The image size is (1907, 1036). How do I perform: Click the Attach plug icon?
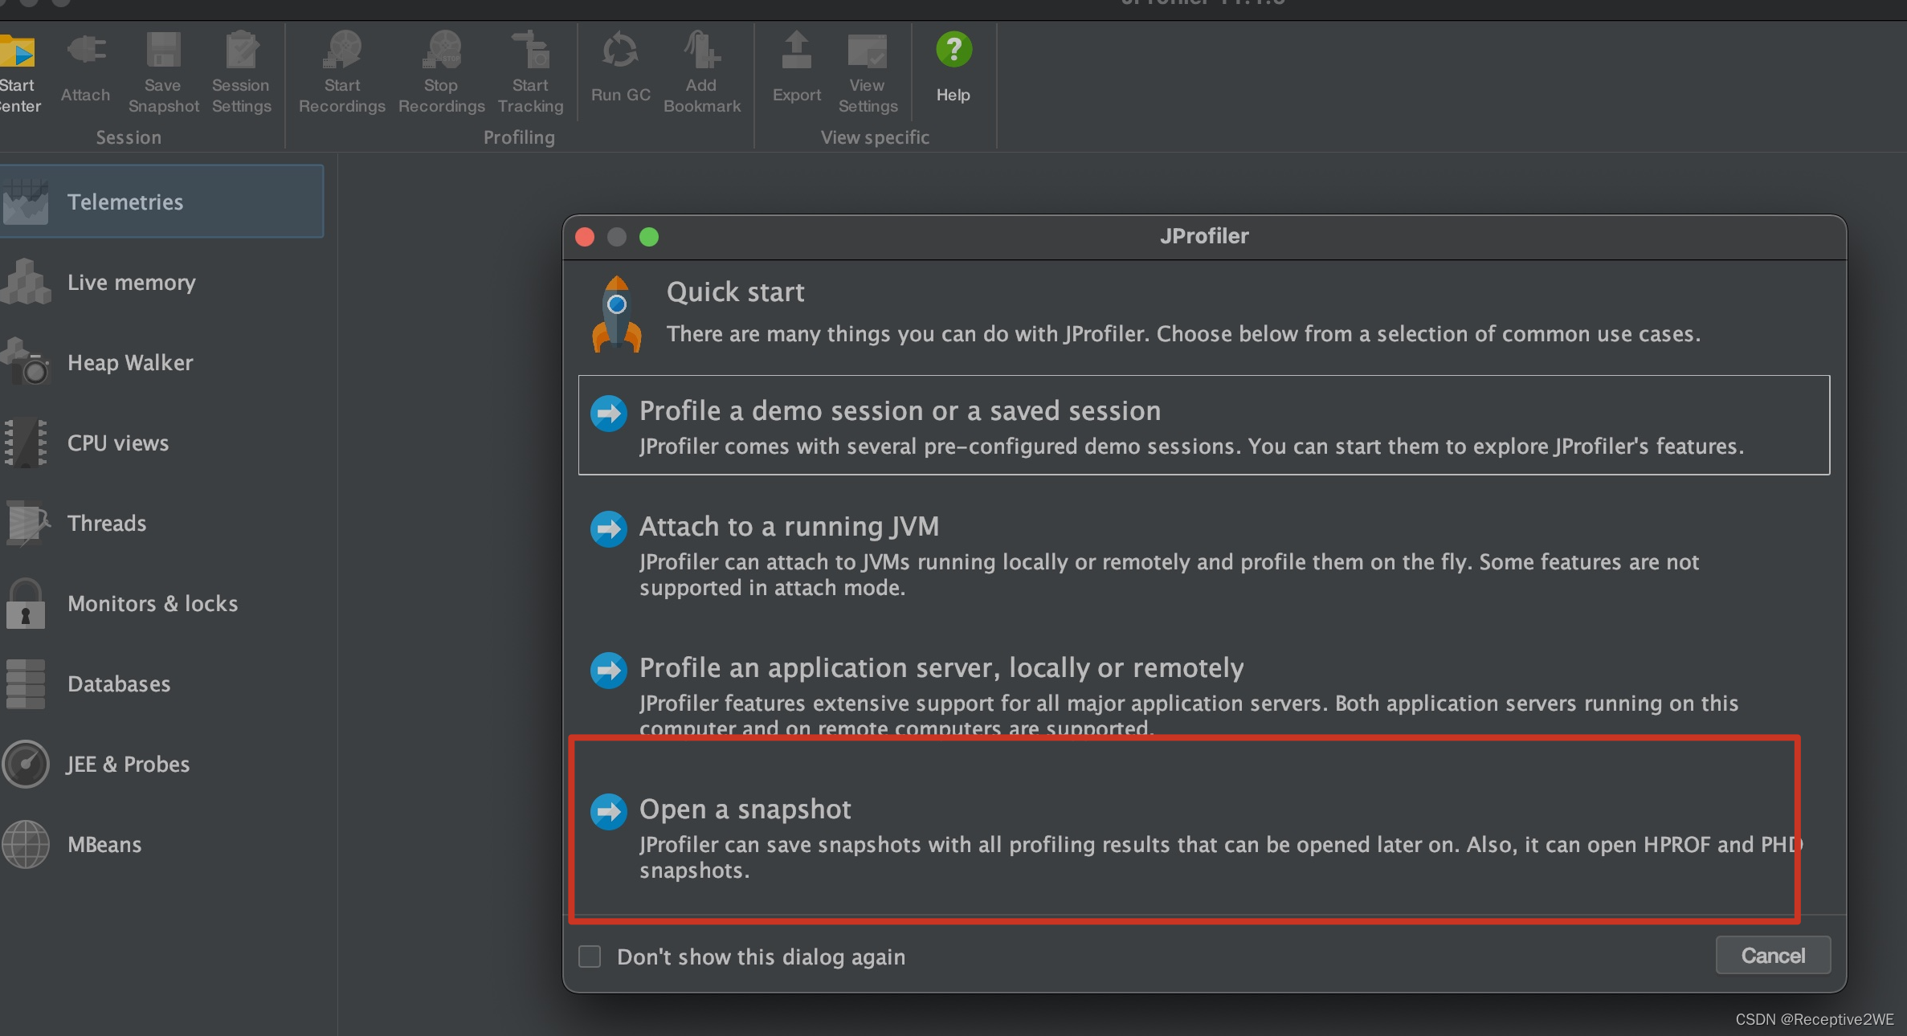(86, 50)
